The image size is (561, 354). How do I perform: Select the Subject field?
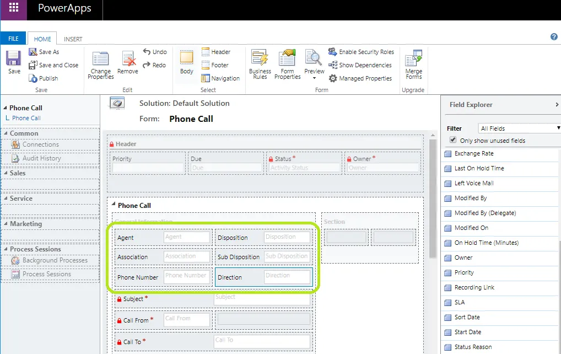tap(214, 299)
